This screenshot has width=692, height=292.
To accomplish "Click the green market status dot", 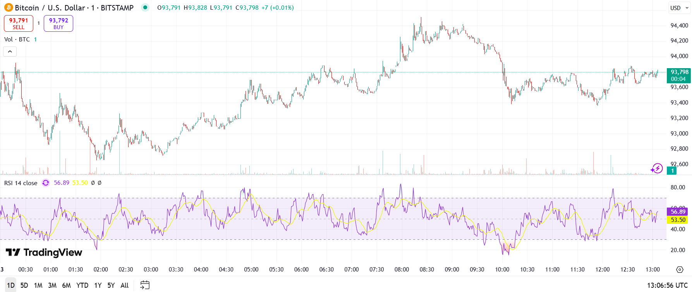I will (x=145, y=7).
